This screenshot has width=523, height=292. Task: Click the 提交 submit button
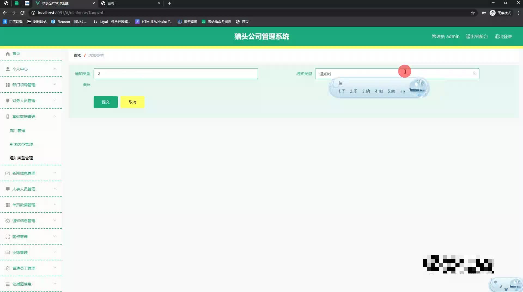tap(105, 102)
